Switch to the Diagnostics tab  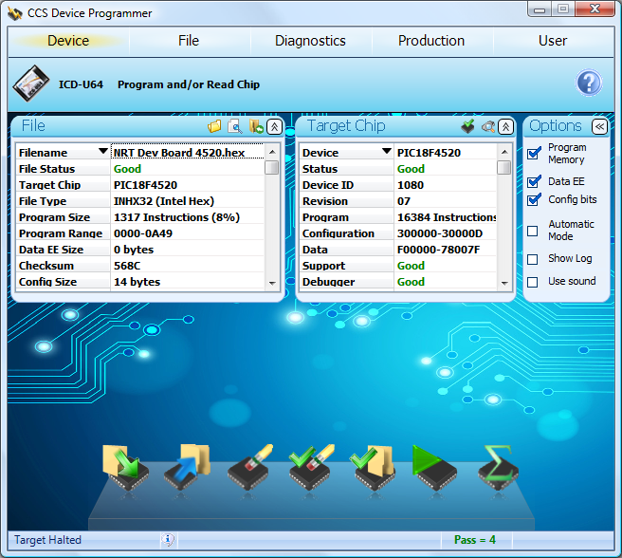[x=310, y=41]
